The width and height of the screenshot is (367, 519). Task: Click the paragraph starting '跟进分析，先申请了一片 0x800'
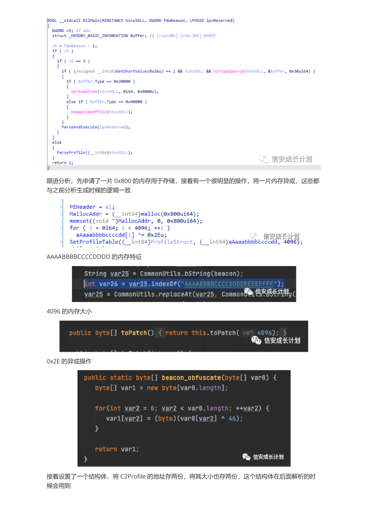(x=183, y=186)
